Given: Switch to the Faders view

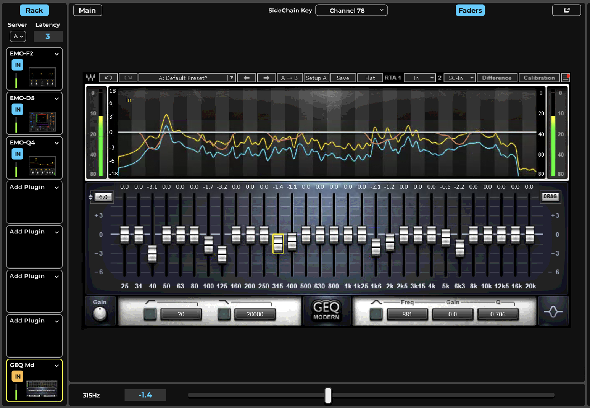Looking at the screenshot, I should coord(470,10).
